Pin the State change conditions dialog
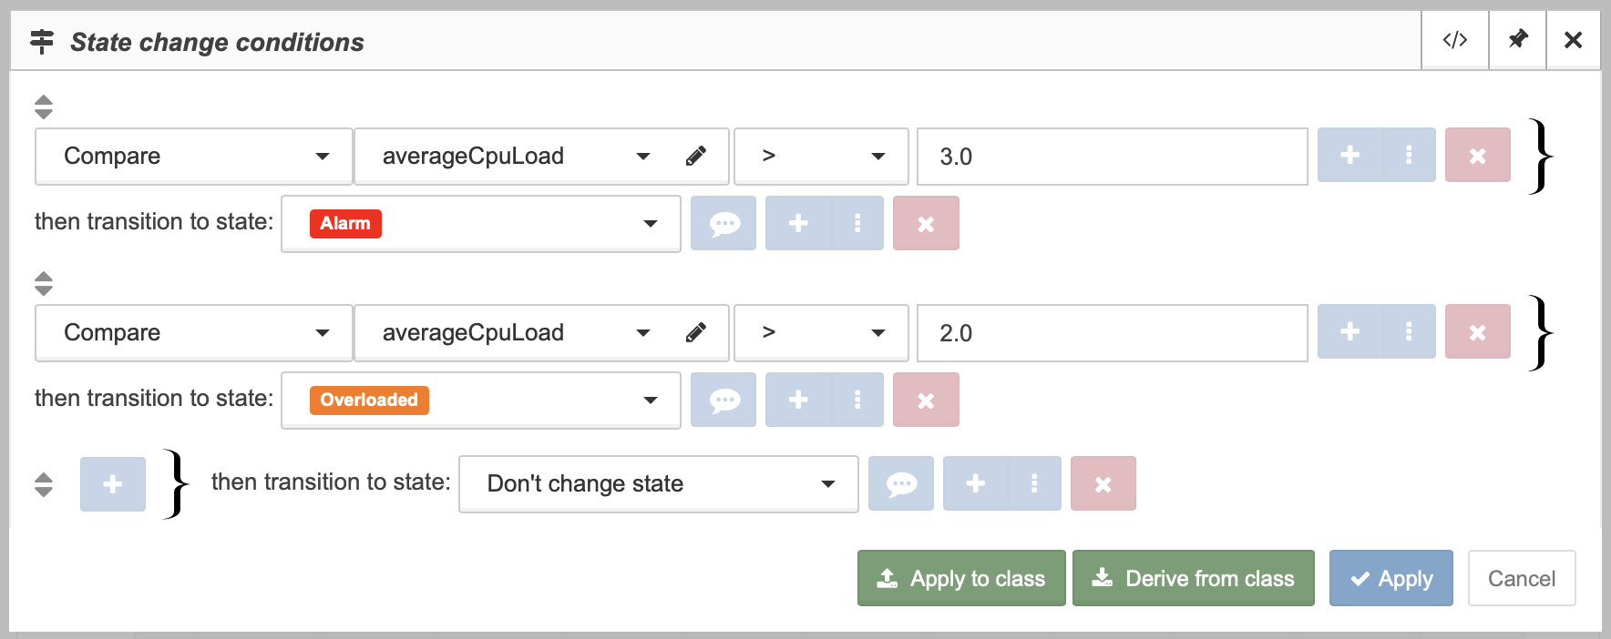Screen dimensions: 1611x639 1518,40
